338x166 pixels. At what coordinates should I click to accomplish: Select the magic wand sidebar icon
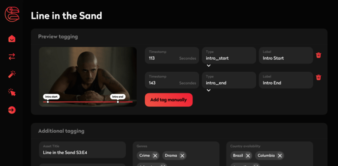click(12, 74)
